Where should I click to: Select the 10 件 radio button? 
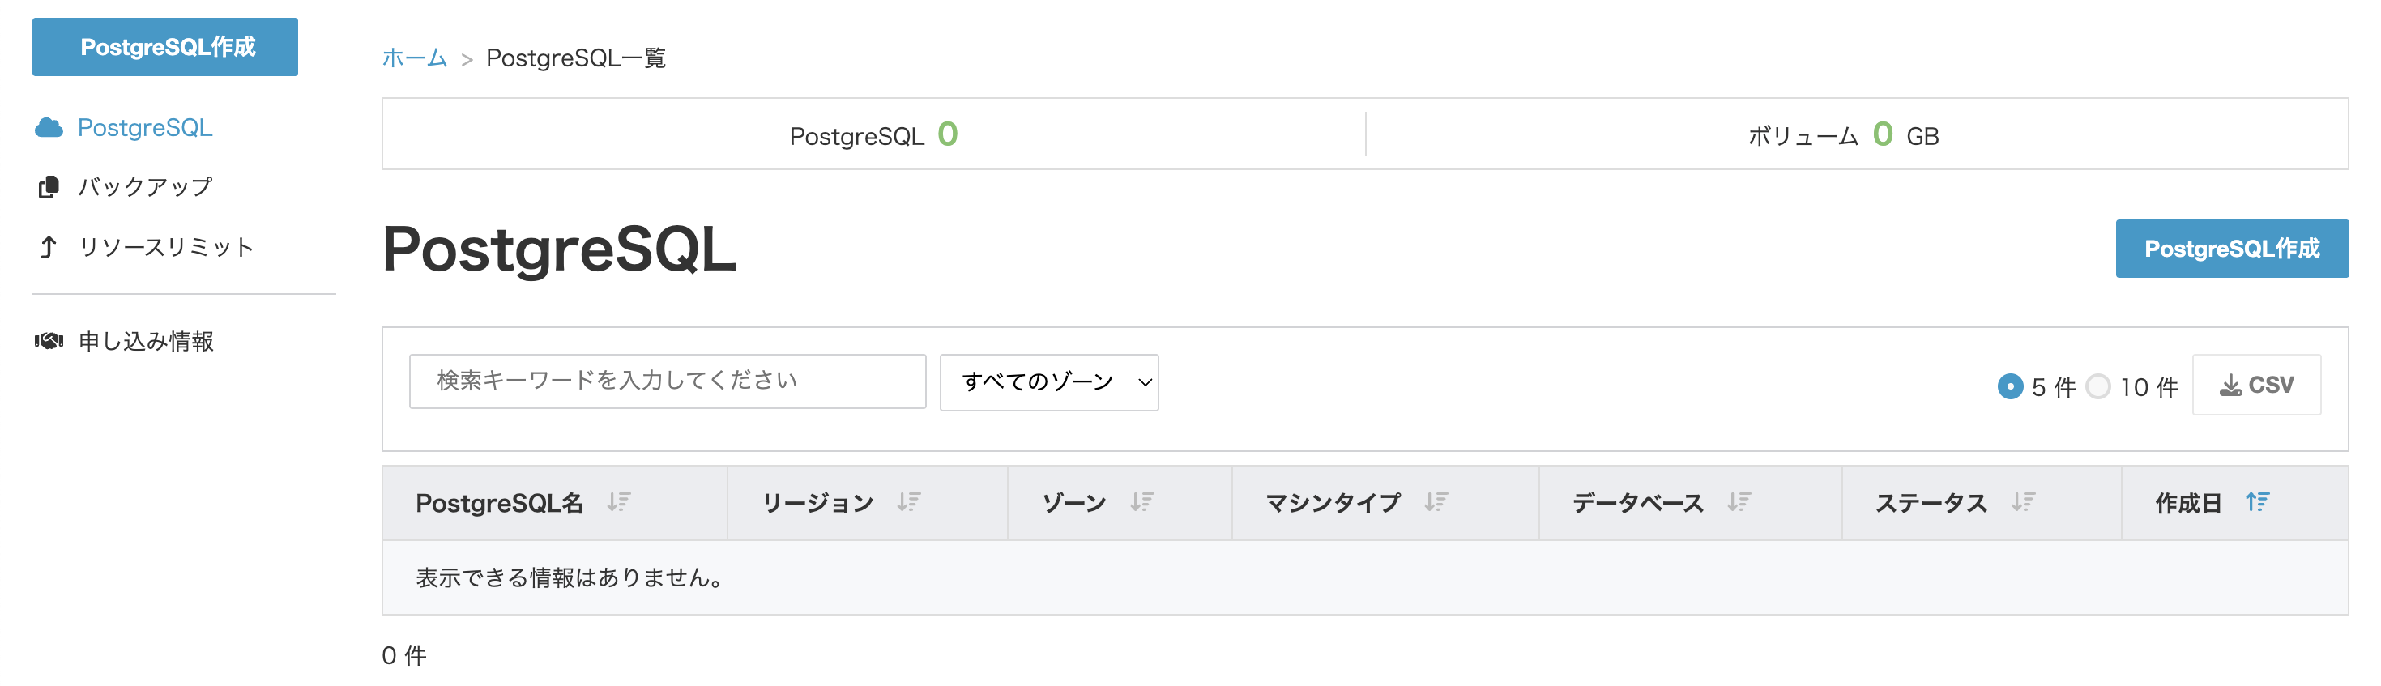point(2098,386)
